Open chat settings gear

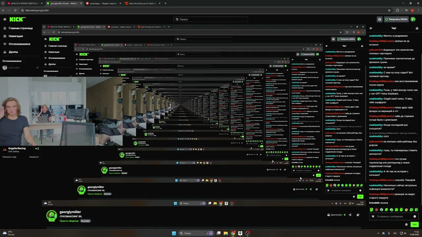406,224
